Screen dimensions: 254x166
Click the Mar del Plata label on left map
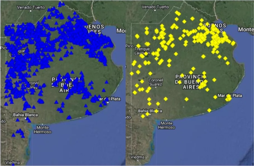pos(108,99)
